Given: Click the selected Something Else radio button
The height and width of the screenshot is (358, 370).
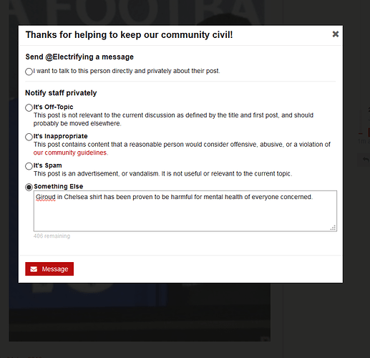Looking at the screenshot, I should [29, 187].
